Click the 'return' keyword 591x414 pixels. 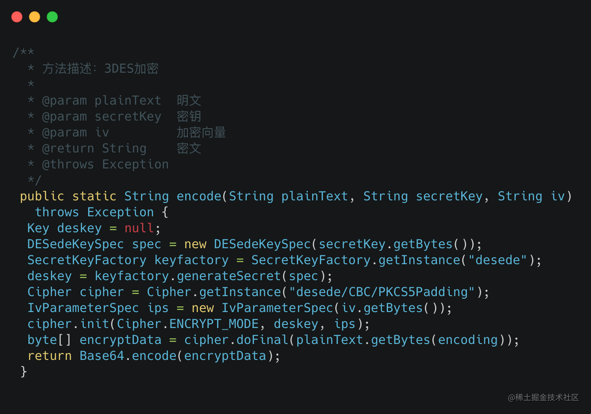[50, 355]
